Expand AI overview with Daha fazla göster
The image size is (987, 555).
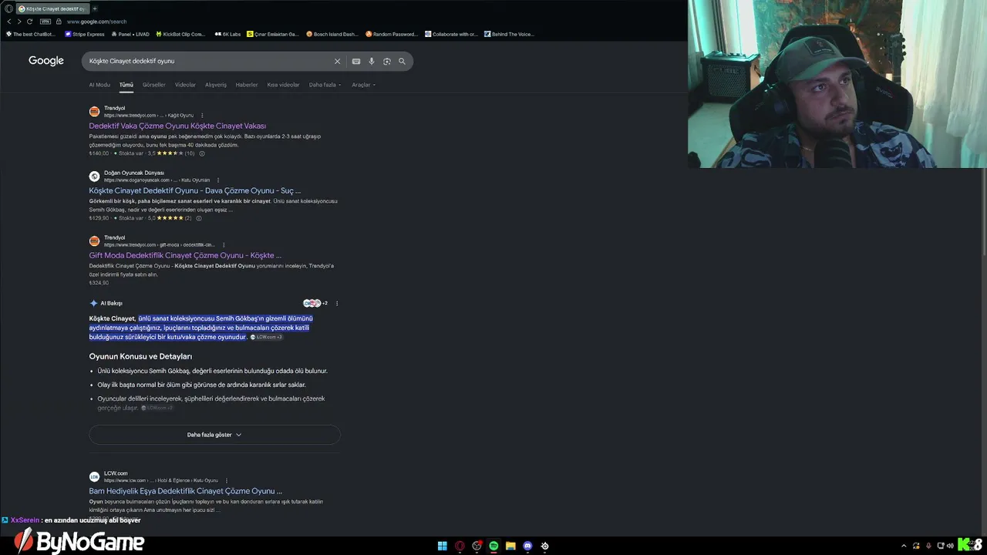click(x=214, y=435)
